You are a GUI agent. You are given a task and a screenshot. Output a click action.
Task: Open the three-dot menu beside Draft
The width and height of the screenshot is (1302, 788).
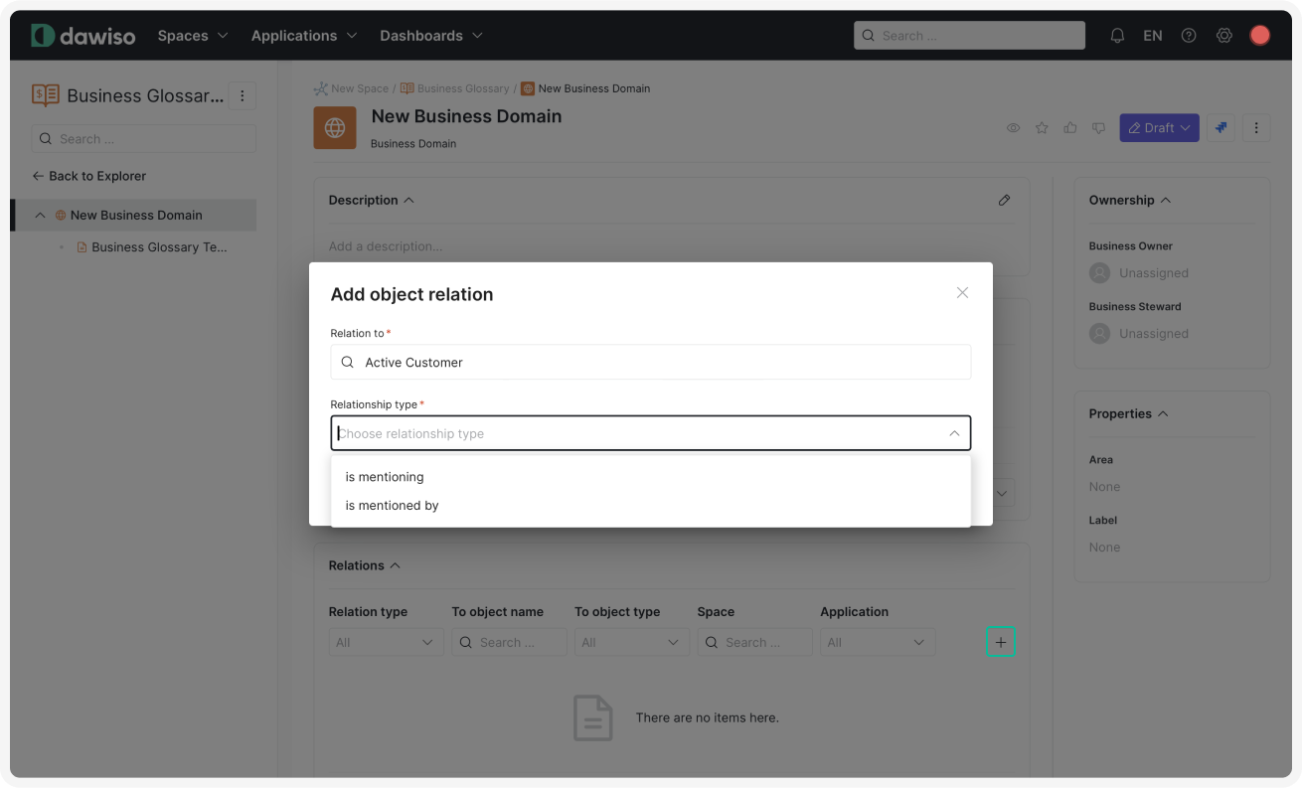click(x=1256, y=128)
